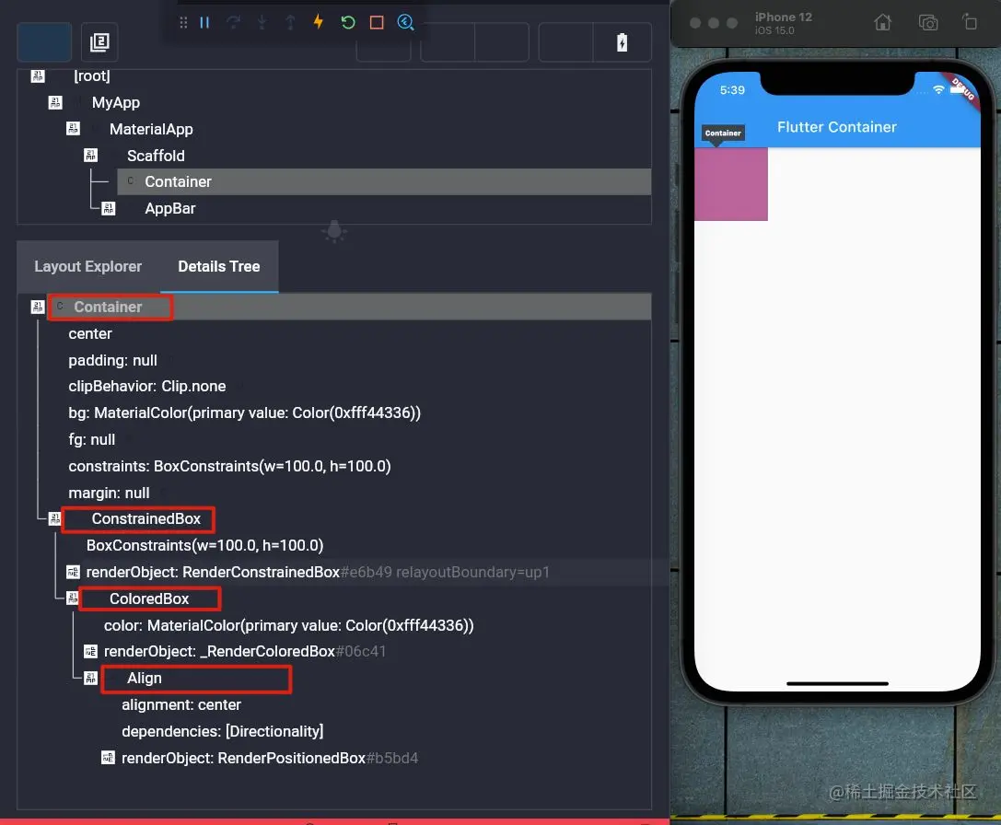Stop the Flutter debug session red square icon

(x=376, y=22)
